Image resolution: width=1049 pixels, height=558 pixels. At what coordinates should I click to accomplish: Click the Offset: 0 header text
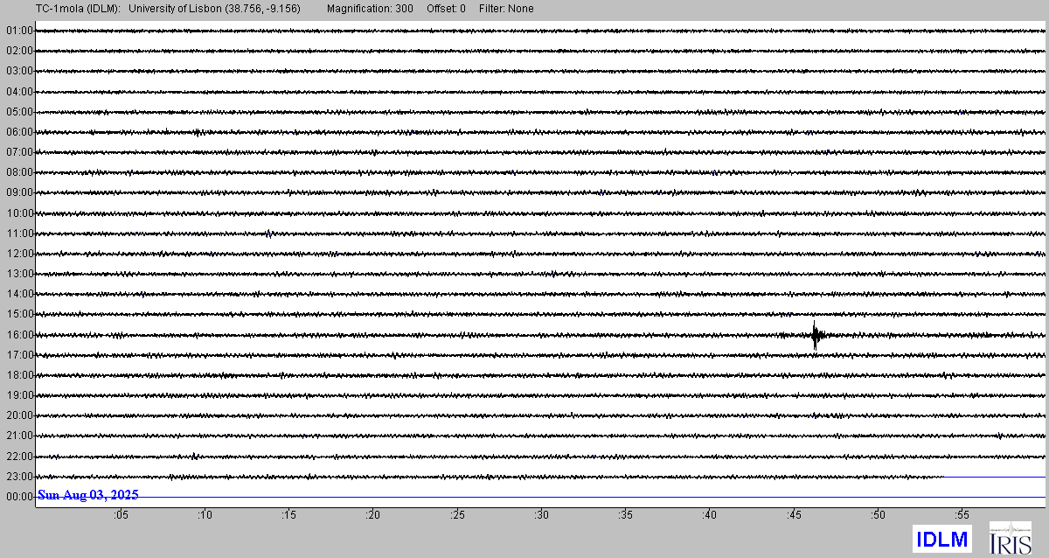coord(446,9)
